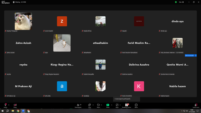Screen dimensions: 201x113
Task: Click the meeting info icon in title bar
Action: 14,2
